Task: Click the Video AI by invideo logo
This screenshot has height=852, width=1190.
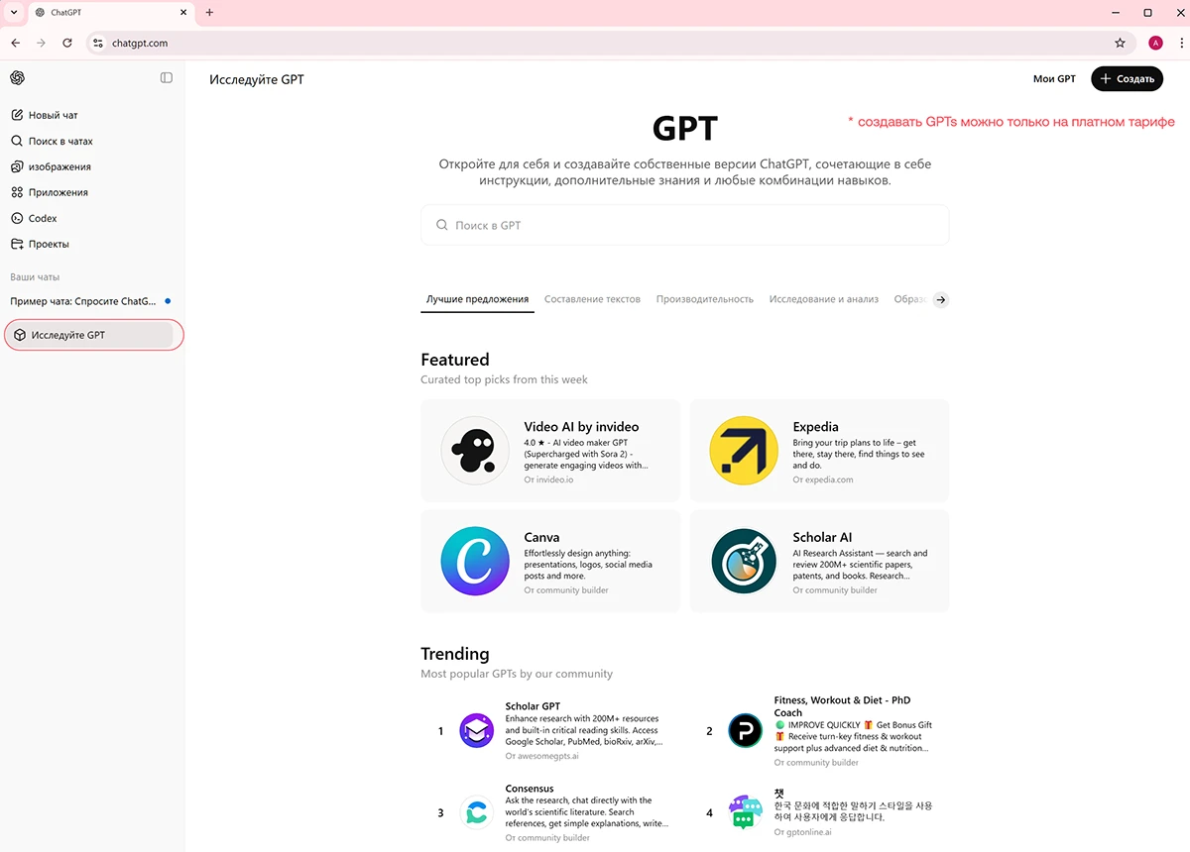Action: (x=475, y=450)
